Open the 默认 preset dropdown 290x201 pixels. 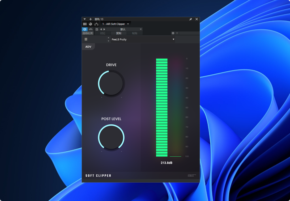124,29
